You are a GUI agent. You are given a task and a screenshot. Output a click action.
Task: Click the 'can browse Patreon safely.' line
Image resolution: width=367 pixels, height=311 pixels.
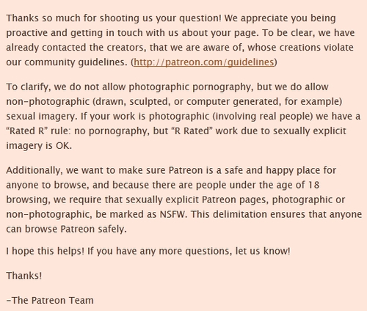pyautogui.click(x=66, y=230)
